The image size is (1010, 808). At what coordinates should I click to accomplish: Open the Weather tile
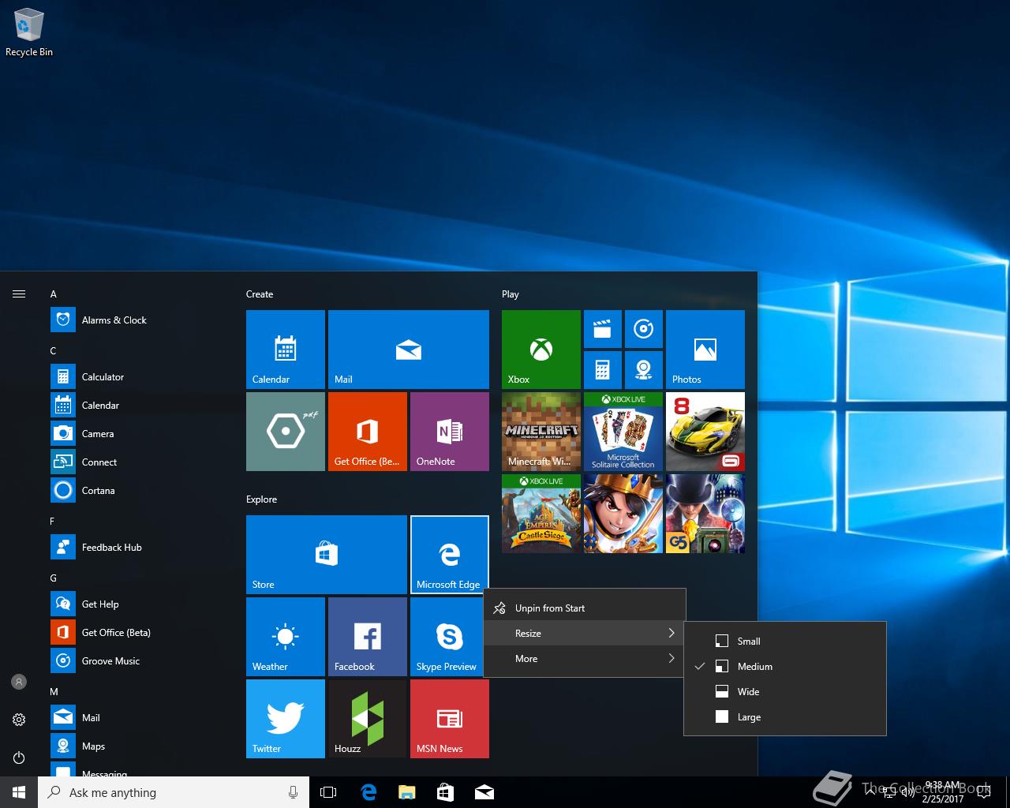(286, 637)
